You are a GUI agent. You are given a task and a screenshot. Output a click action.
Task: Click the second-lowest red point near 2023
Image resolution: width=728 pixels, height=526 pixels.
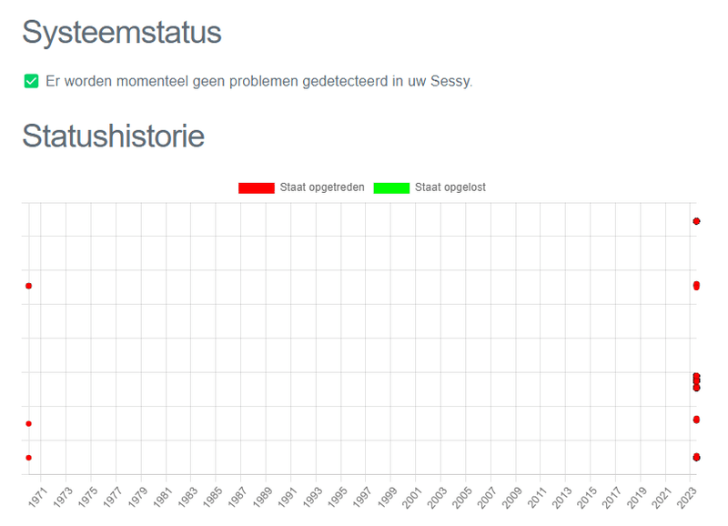(x=696, y=420)
